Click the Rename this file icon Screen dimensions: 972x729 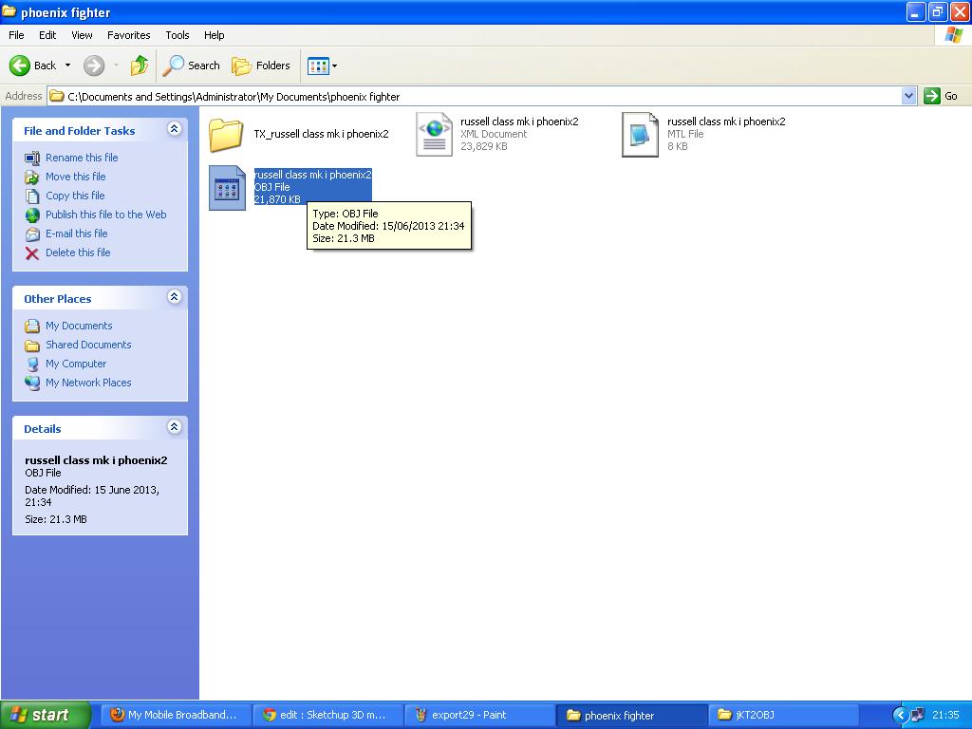[32, 159]
